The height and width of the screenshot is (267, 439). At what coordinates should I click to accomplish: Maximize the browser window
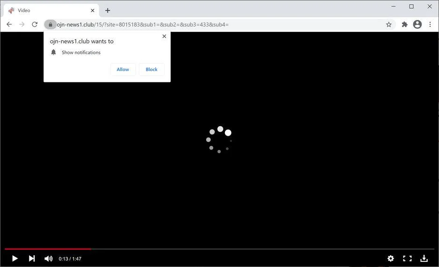click(411, 6)
